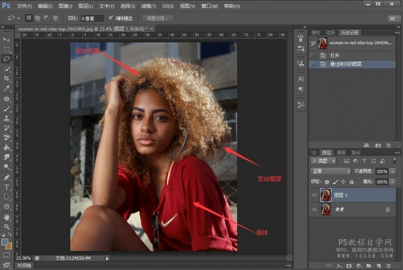
Task: Choose the Eyedropper tool
Action: click(x=7, y=89)
